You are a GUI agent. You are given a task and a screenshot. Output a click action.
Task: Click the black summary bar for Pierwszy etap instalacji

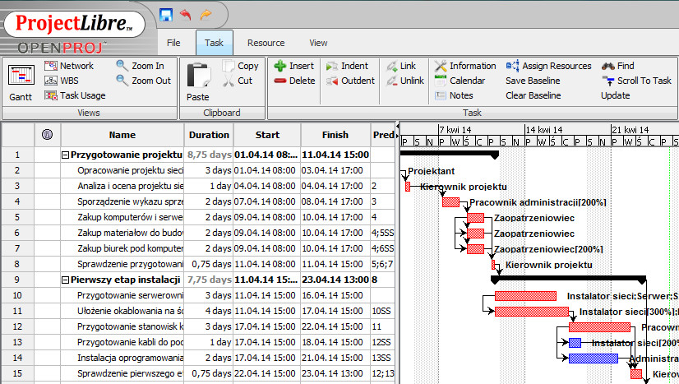[568, 279]
